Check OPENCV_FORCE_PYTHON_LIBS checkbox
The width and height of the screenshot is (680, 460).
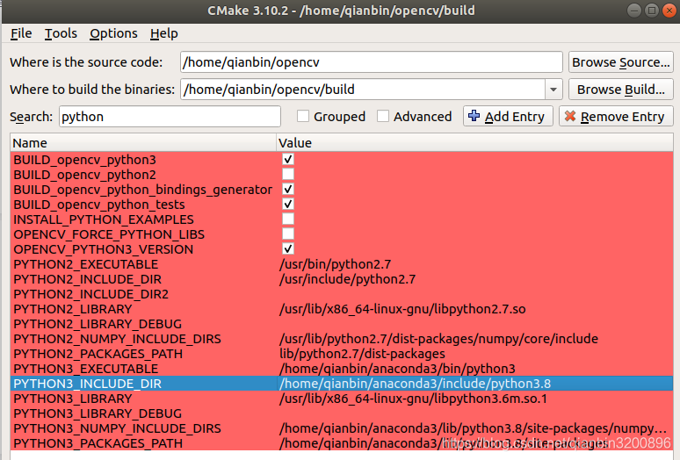[x=288, y=234]
